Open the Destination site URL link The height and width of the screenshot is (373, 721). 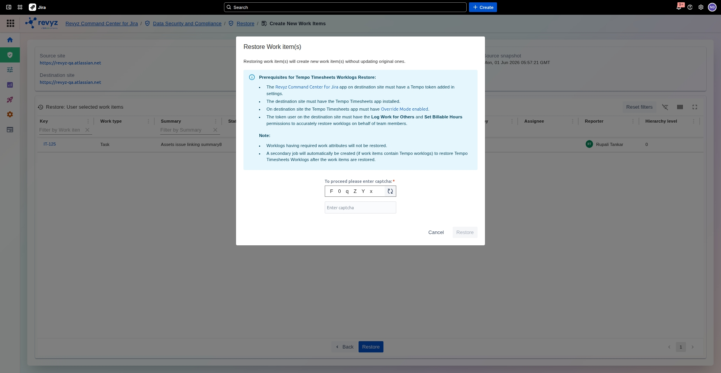tap(70, 82)
